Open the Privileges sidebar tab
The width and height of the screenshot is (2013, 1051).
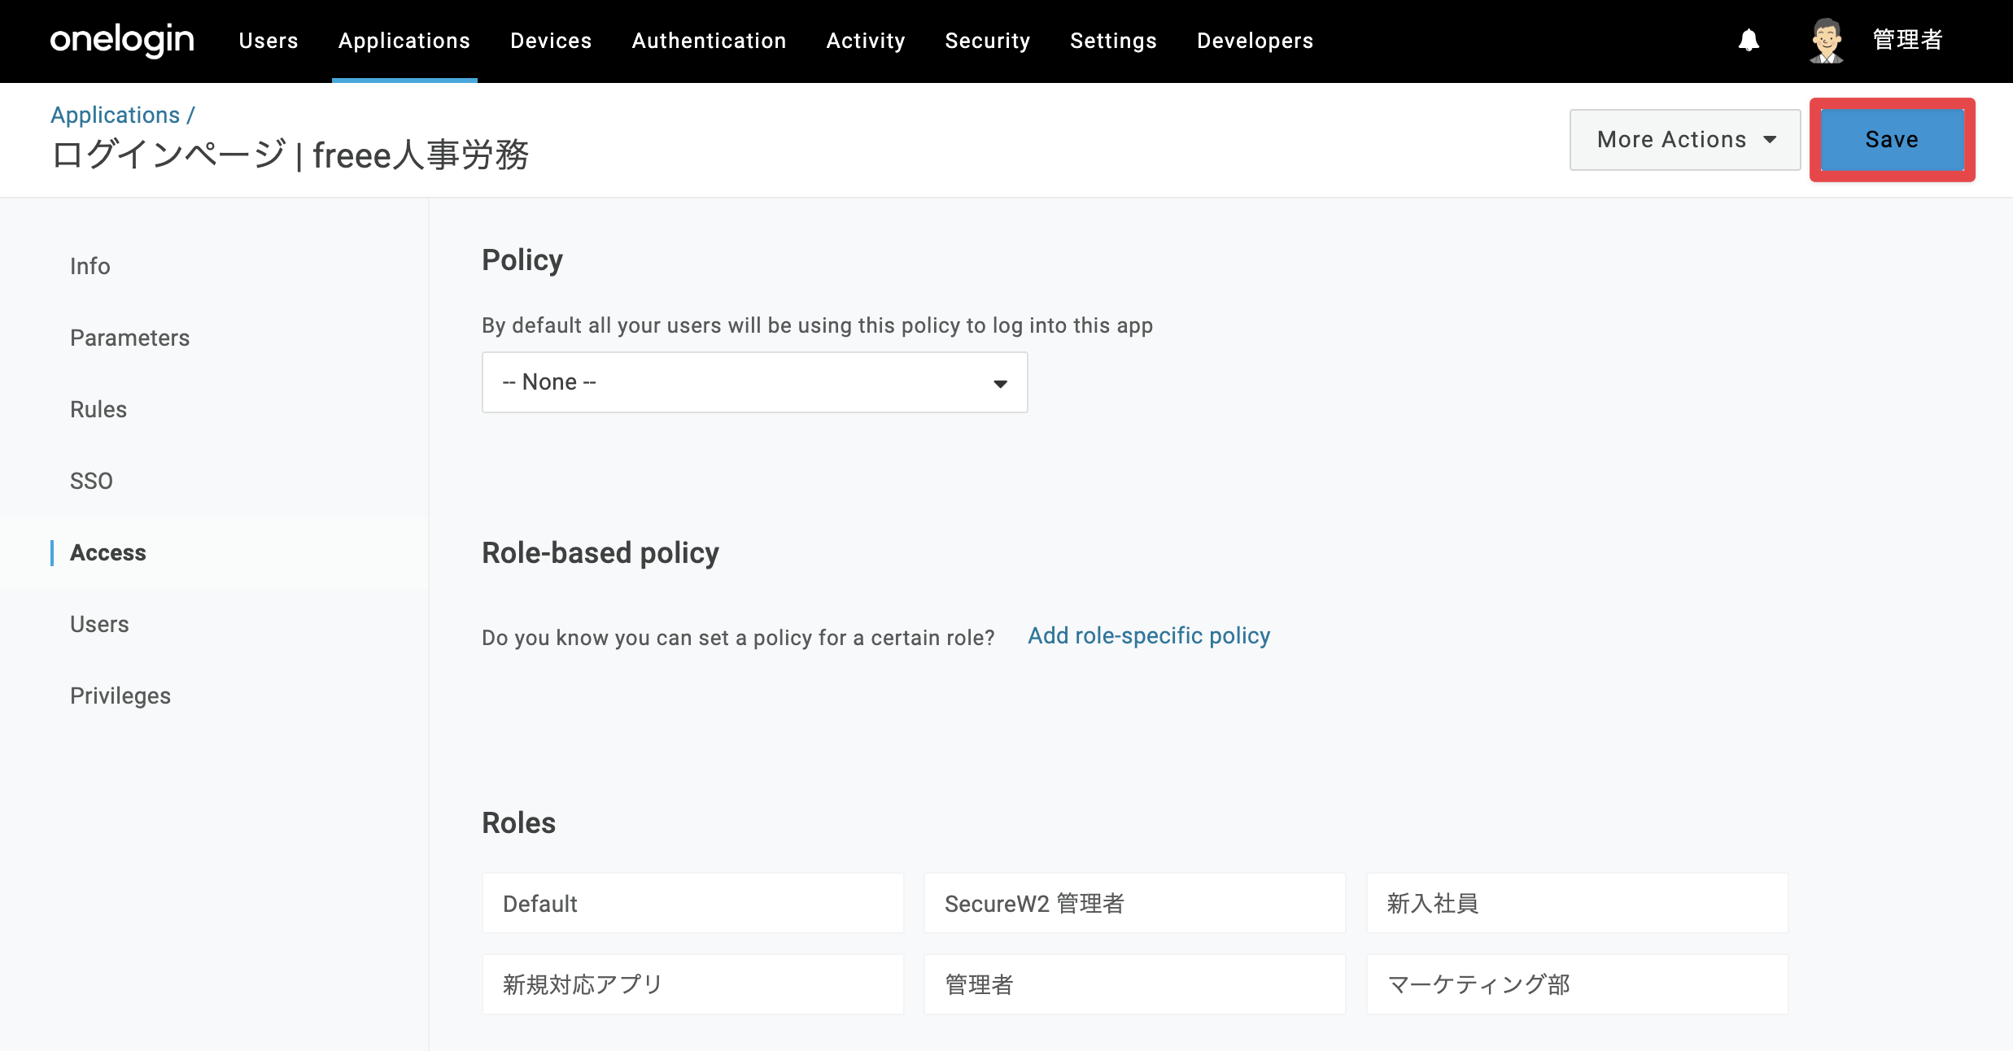120,696
